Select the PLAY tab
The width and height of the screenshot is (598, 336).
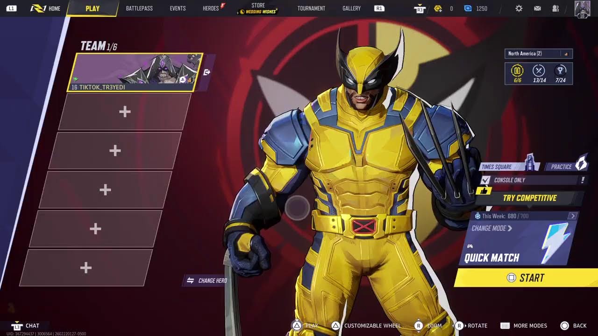(93, 8)
